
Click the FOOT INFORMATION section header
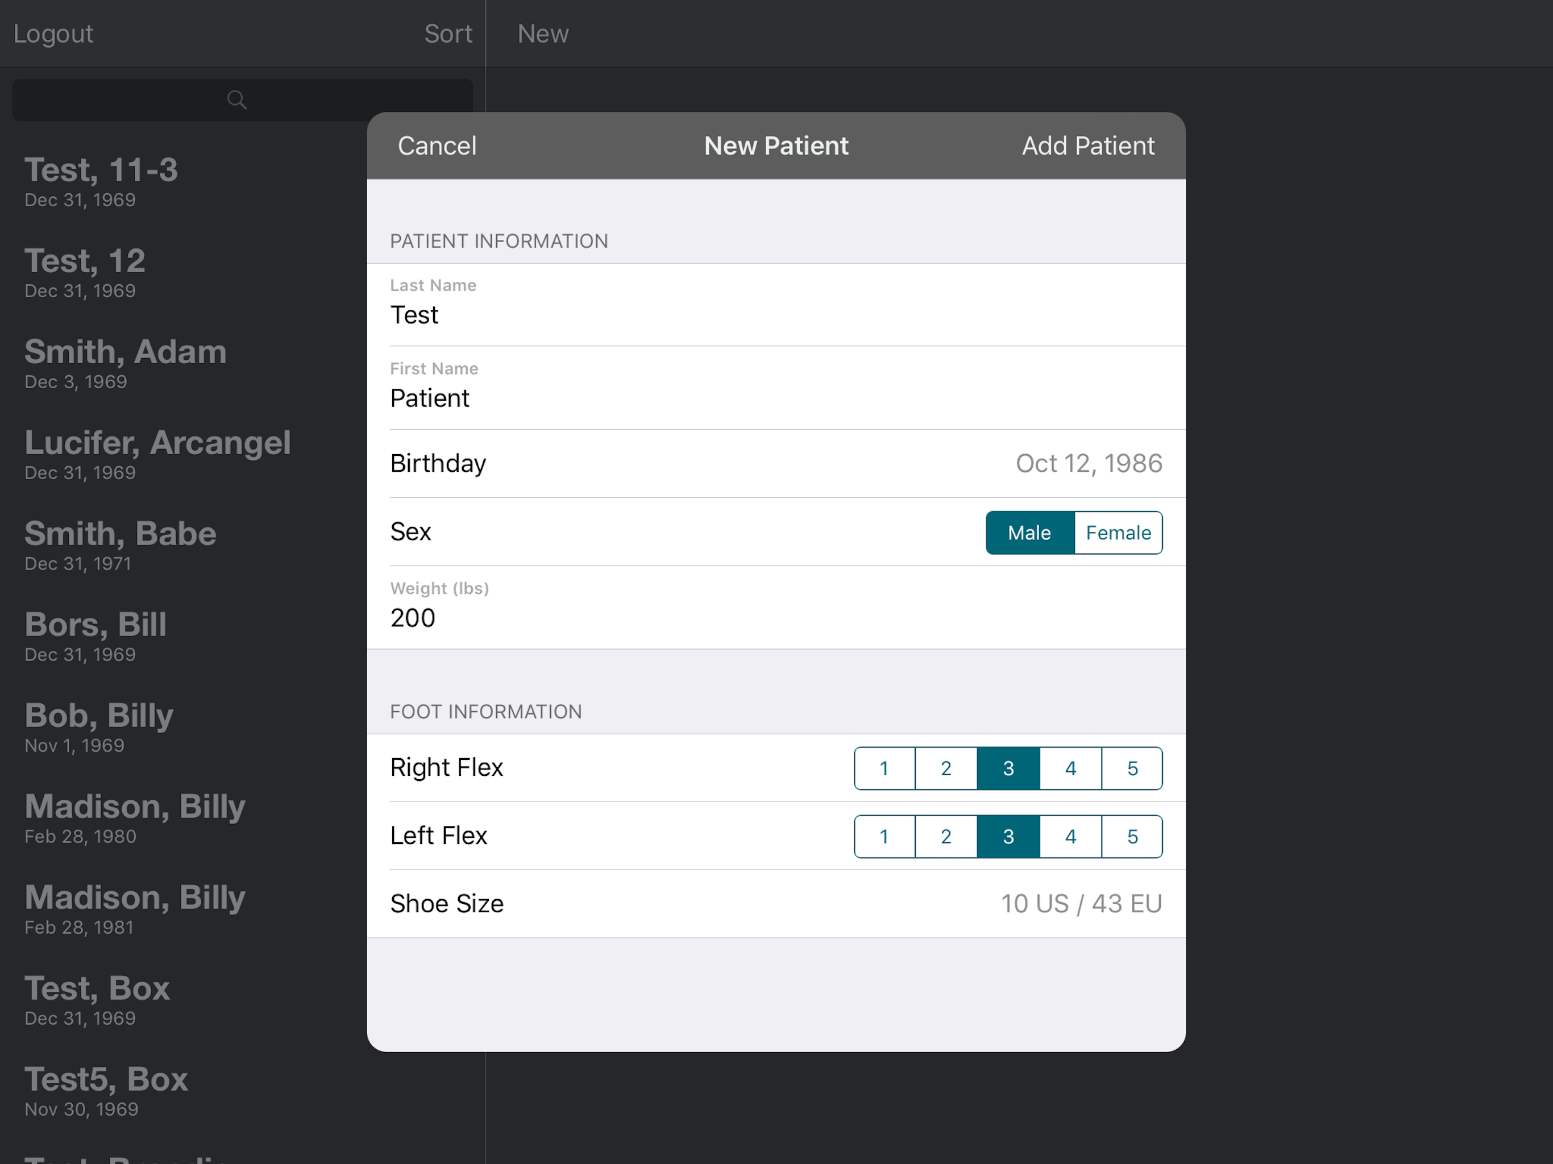coord(486,712)
